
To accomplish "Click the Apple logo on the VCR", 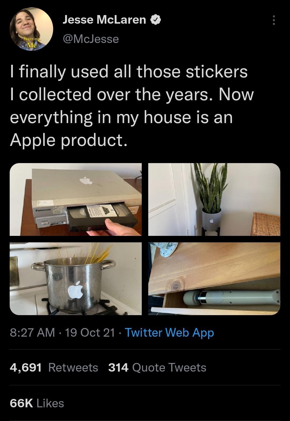I will pyautogui.click(x=86, y=181).
